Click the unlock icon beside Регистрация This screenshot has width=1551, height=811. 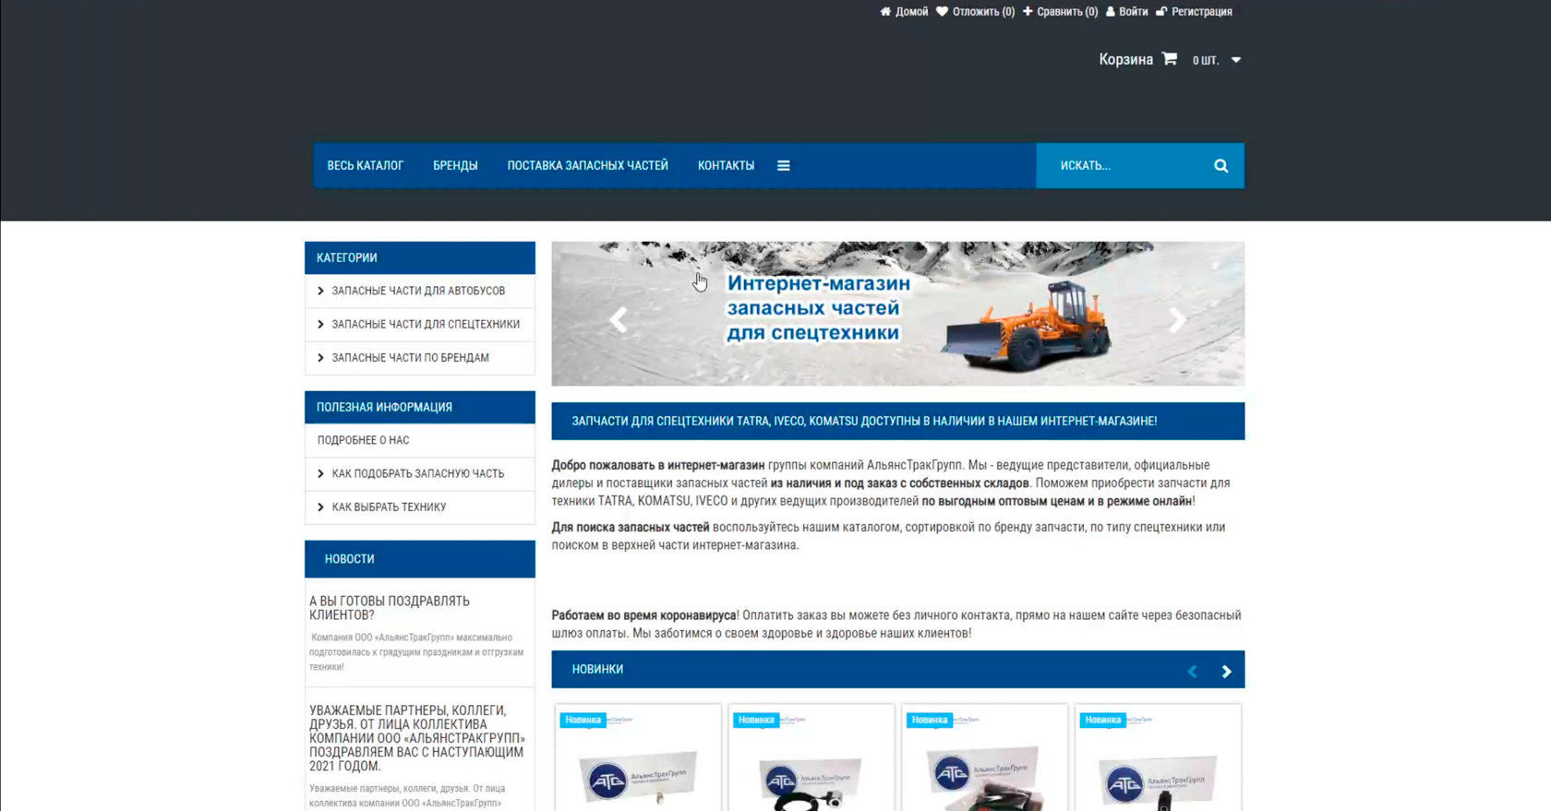point(1161,12)
